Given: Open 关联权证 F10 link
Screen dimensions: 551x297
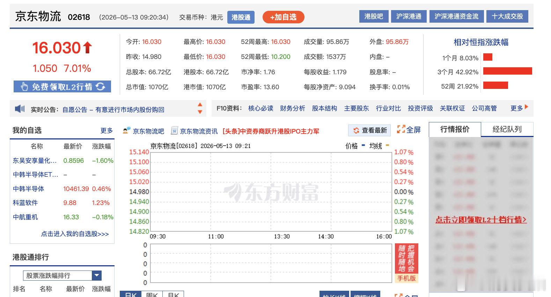Looking at the screenshot, I should point(453,108).
